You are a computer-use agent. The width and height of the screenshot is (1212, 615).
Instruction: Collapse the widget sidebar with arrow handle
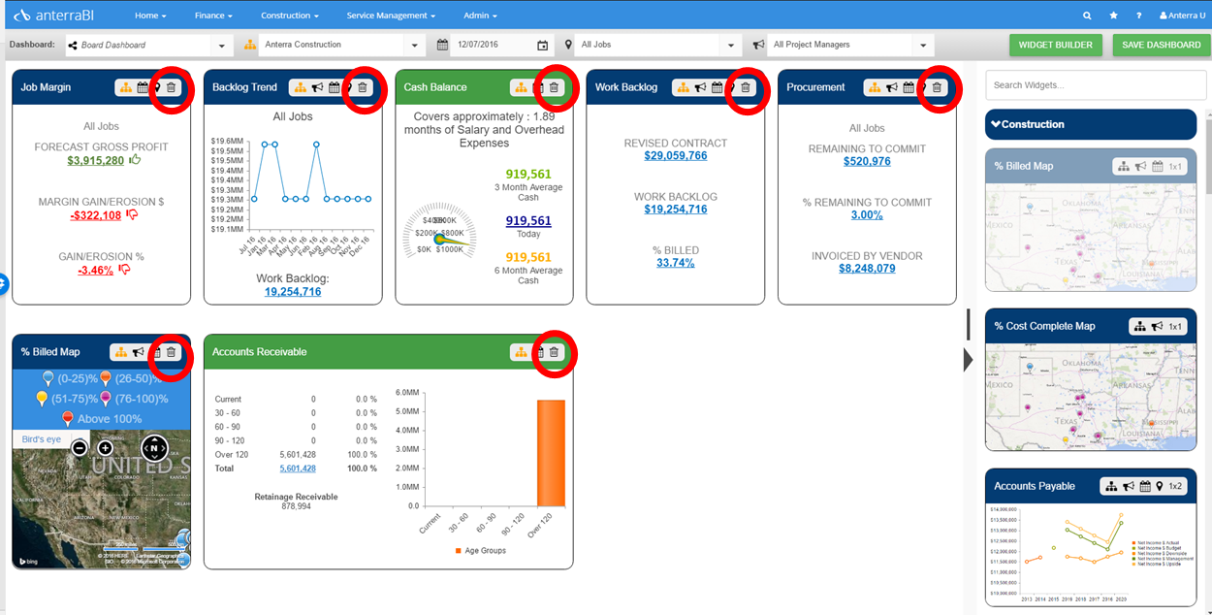click(x=968, y=360)
